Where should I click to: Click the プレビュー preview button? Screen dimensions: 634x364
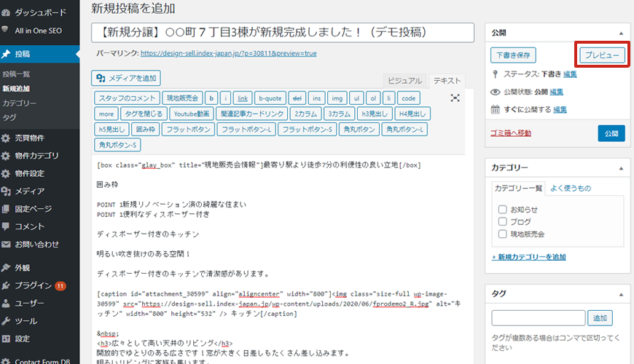[x=601, y=55]
